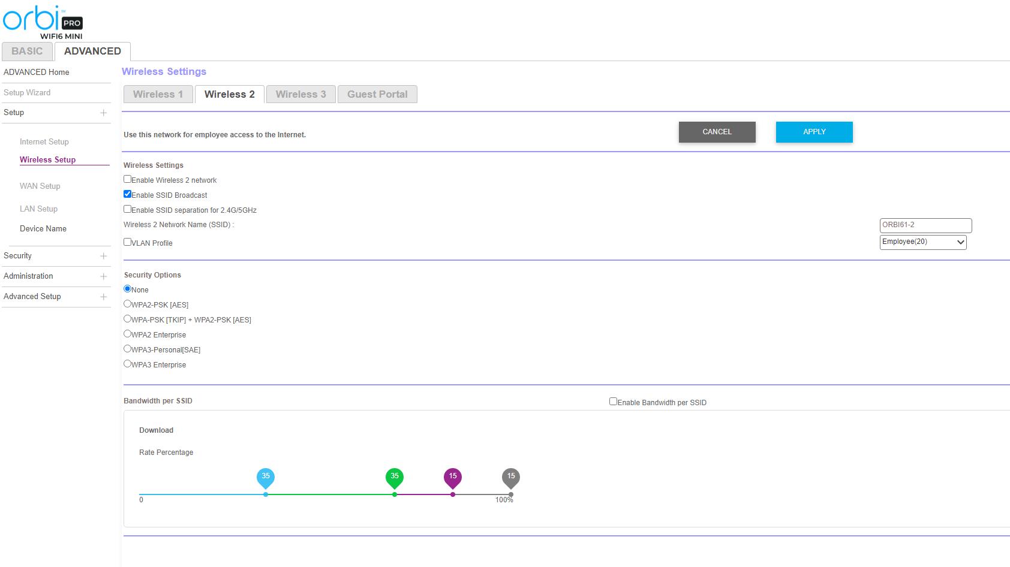Enable Bandwidth per SSID checkbox

[613, 402]
